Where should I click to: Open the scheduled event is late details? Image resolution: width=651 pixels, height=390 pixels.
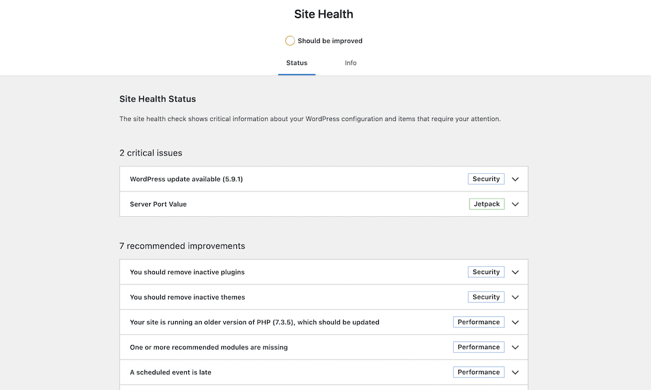pos(515,372)
